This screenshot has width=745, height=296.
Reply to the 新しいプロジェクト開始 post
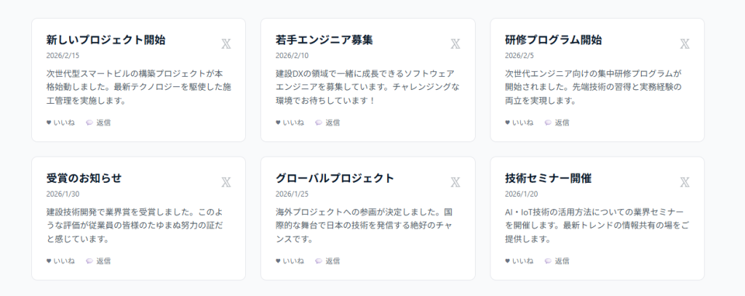point(98,123)
